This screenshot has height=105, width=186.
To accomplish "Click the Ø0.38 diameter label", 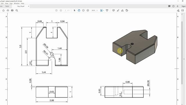I will 148,83.
